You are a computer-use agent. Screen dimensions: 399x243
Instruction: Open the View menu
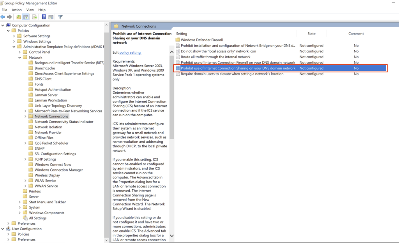pos(30,10)
